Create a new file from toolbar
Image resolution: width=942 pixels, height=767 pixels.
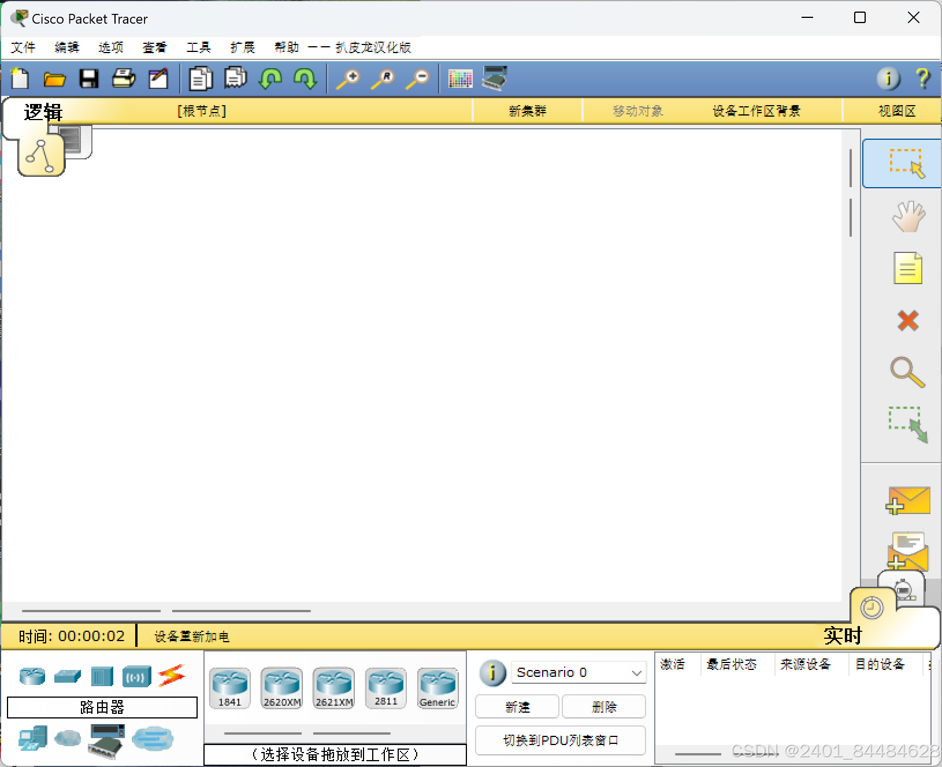click(x=20, y=78)
